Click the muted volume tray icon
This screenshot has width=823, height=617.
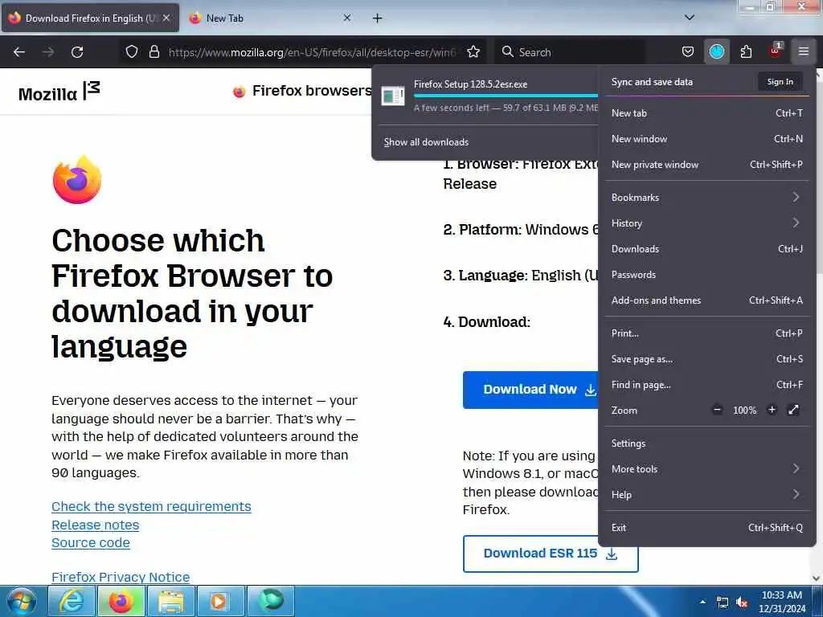coord(742,603)
